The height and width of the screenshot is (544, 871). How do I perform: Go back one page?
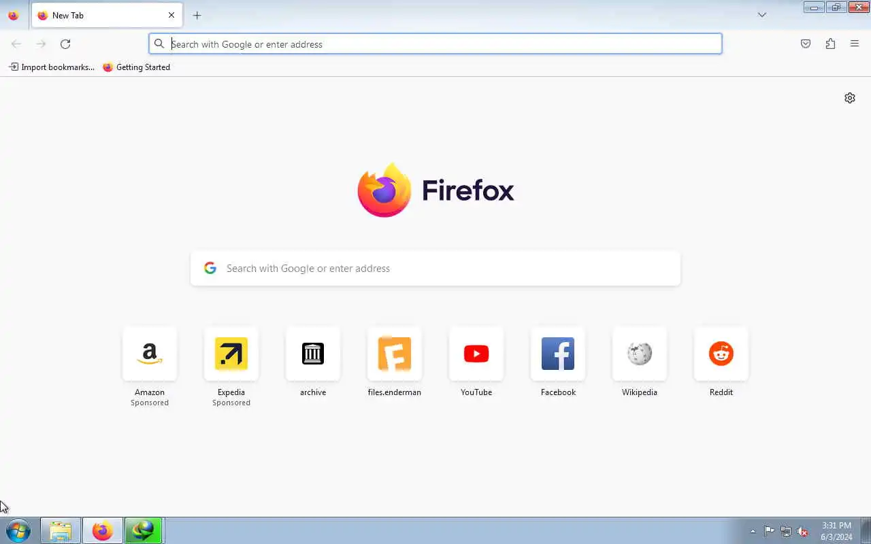tap(16, 44)
